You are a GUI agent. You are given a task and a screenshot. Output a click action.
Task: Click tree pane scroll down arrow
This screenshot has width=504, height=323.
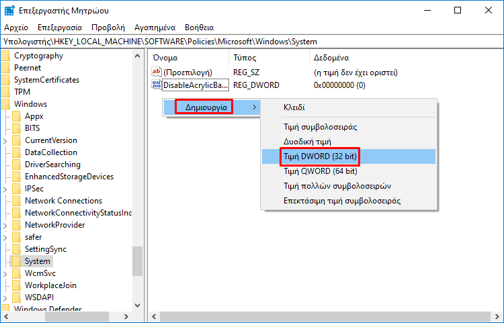pos(138,306)
